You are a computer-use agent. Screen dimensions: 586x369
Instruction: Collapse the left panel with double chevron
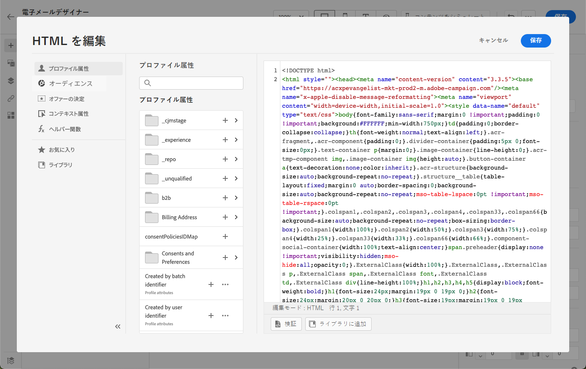pyautogui.click(x=118, y=327)
